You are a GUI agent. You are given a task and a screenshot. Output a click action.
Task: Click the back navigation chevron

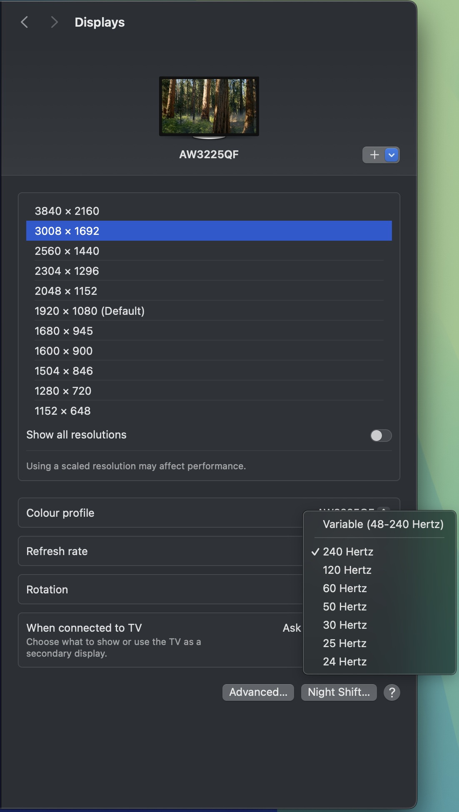point(25,22)
